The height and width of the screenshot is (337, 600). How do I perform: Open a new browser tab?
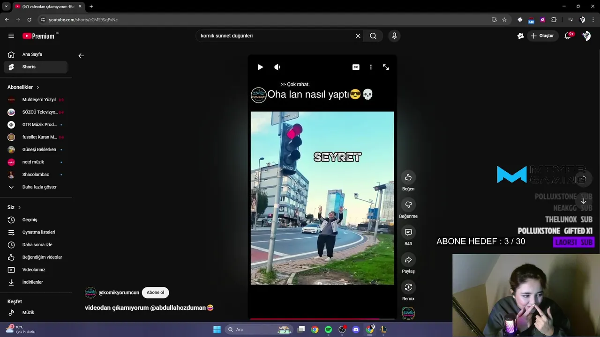click(x=91, y=7)
